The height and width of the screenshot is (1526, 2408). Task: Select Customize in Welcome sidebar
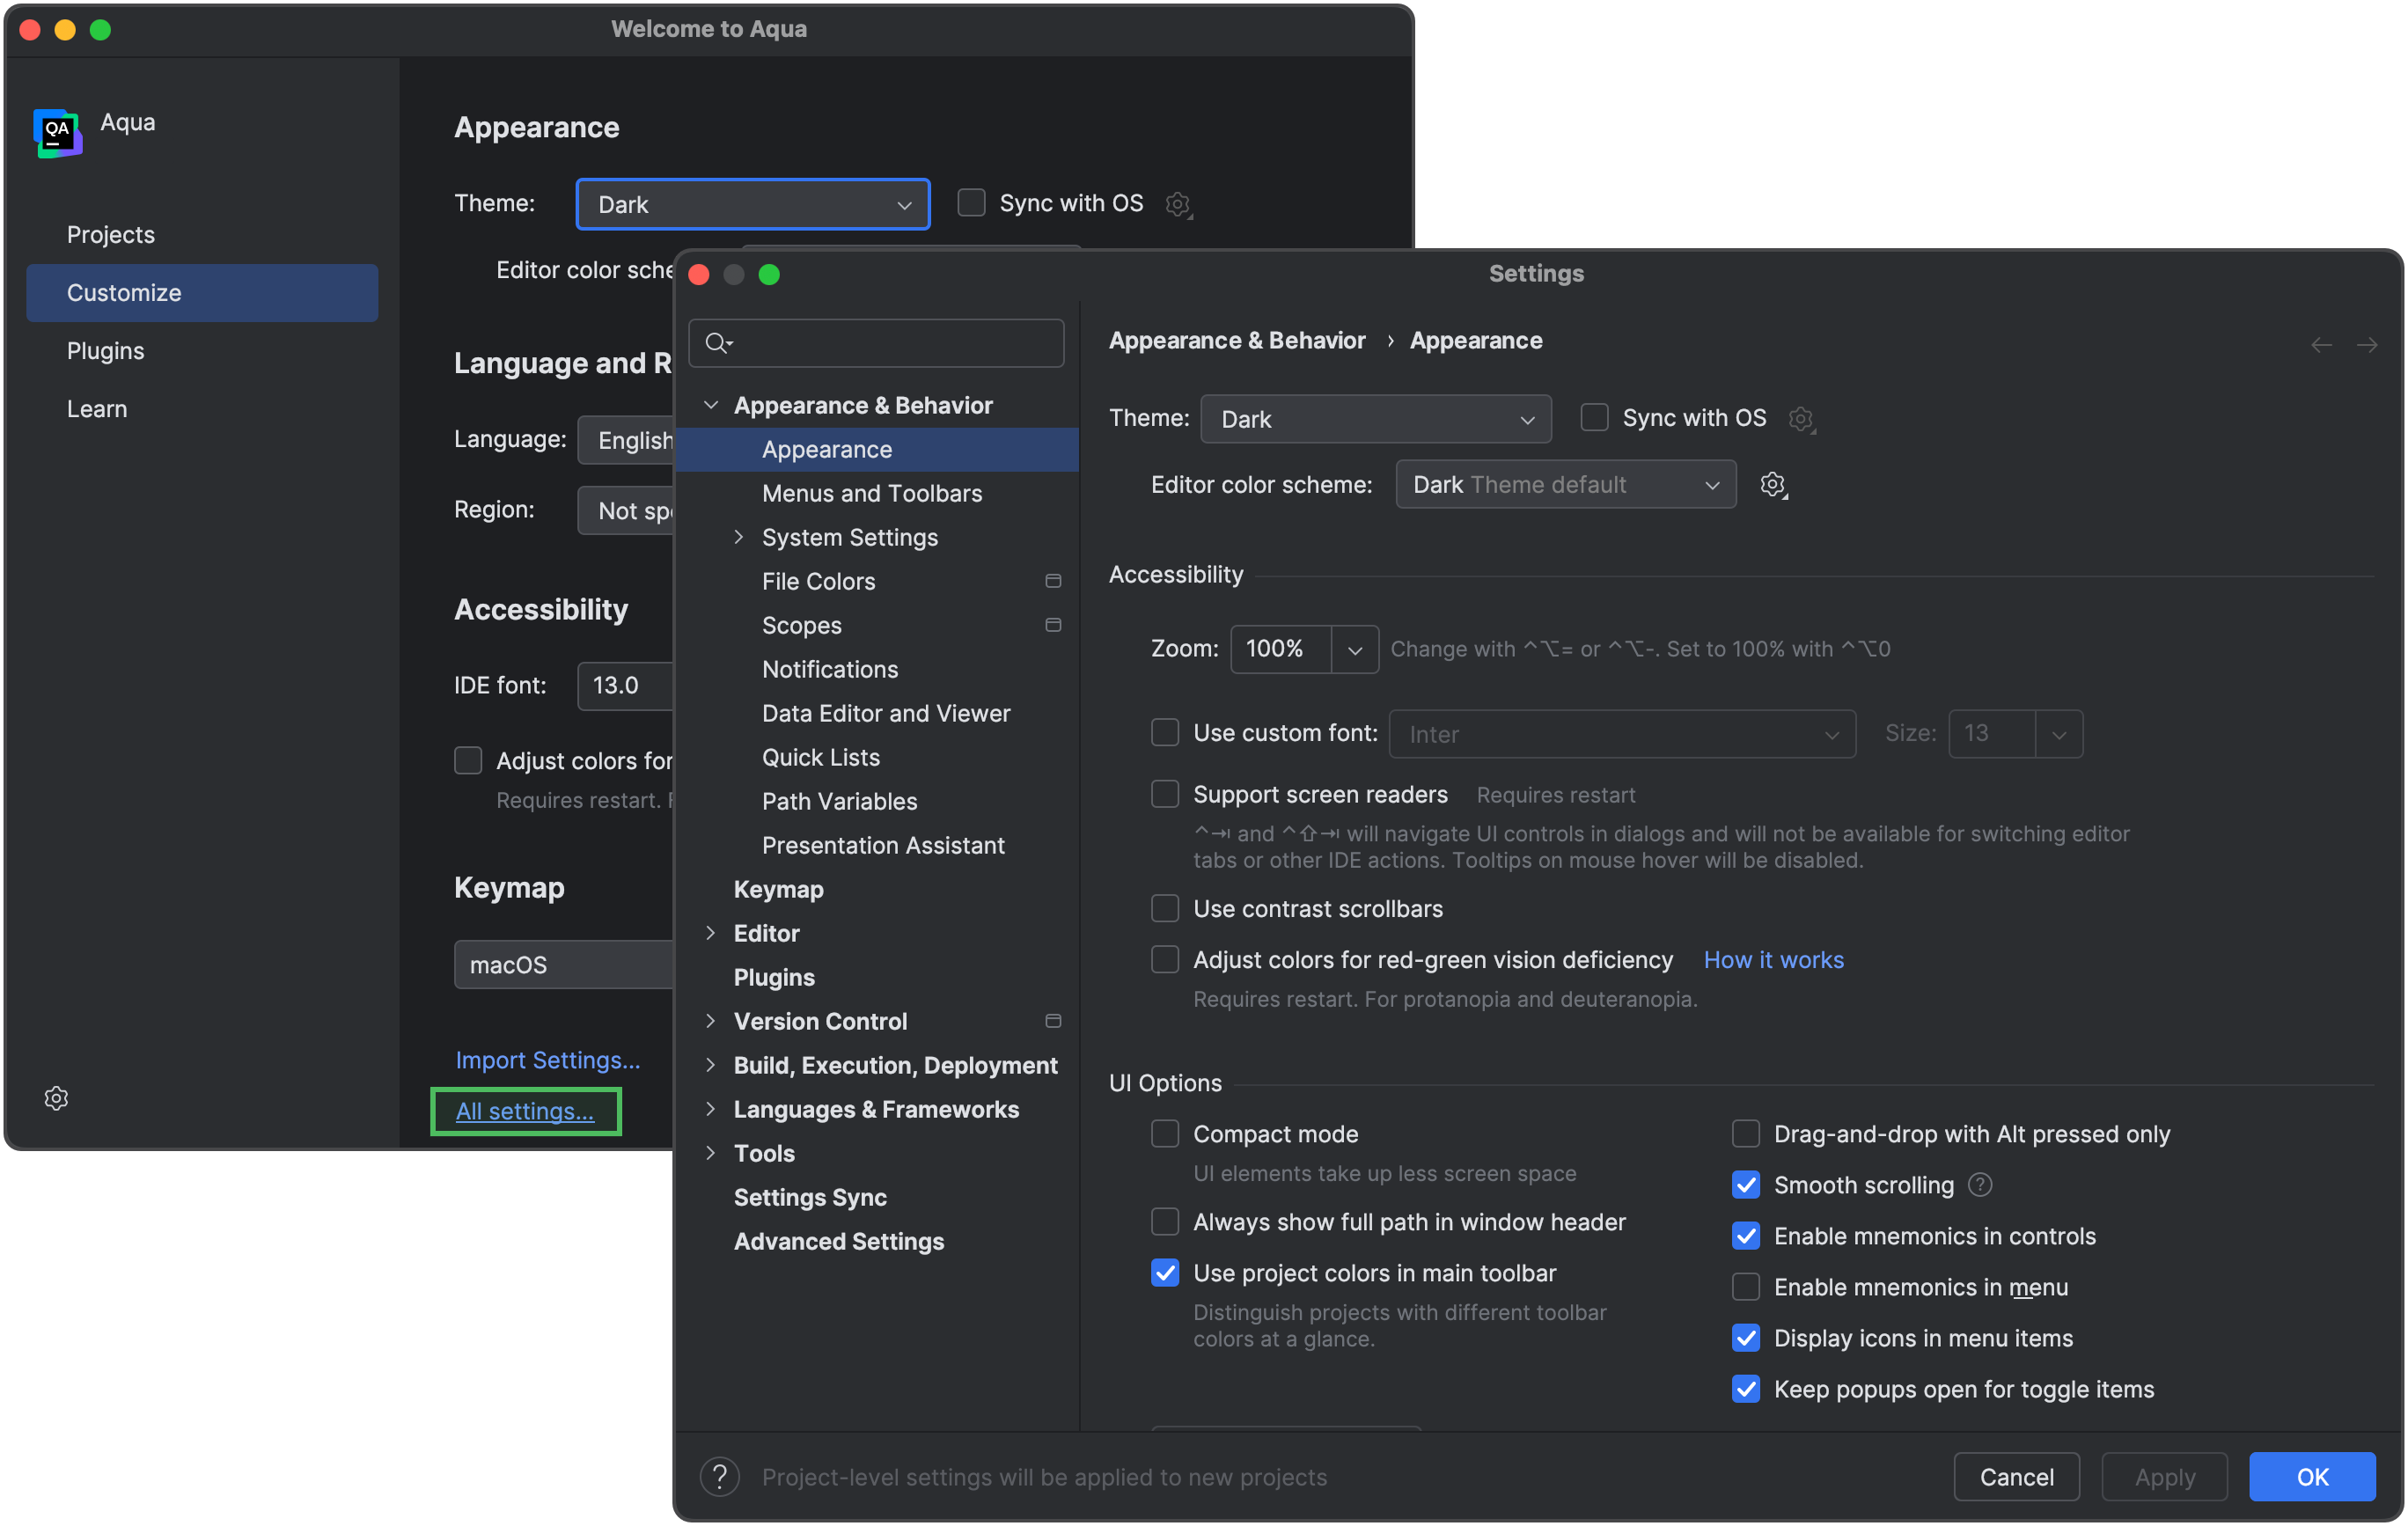click(x=202, y=293)
